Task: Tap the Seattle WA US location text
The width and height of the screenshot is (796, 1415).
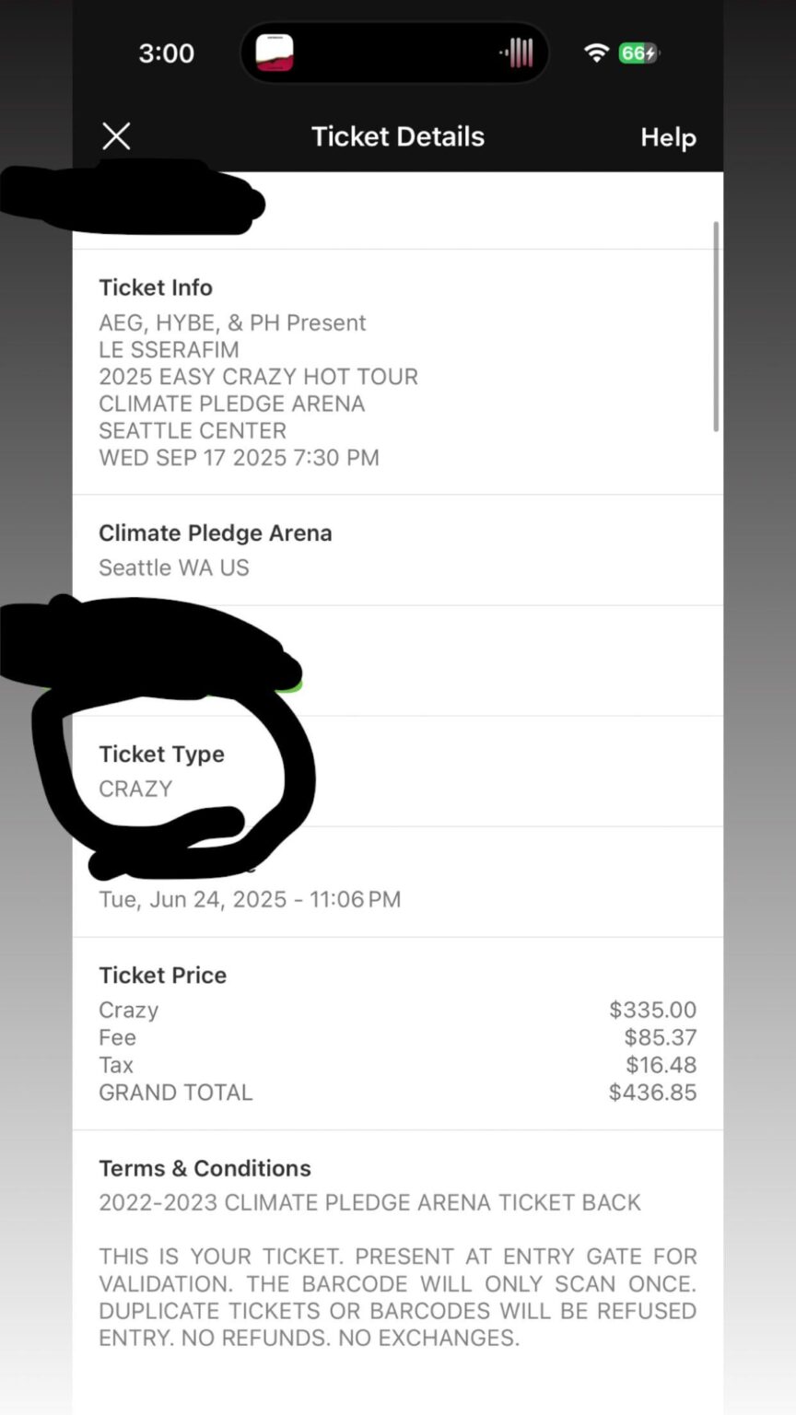Action: pyautogui.click(x=174, y=567)
